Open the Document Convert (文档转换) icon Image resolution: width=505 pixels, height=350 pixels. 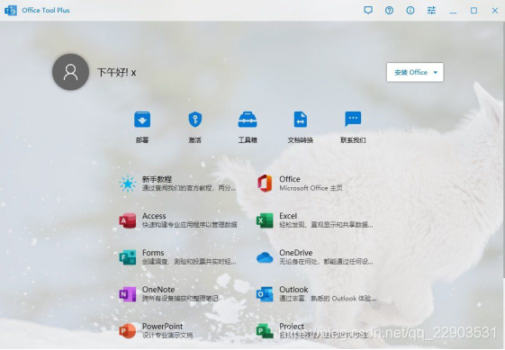pos(300,120)
